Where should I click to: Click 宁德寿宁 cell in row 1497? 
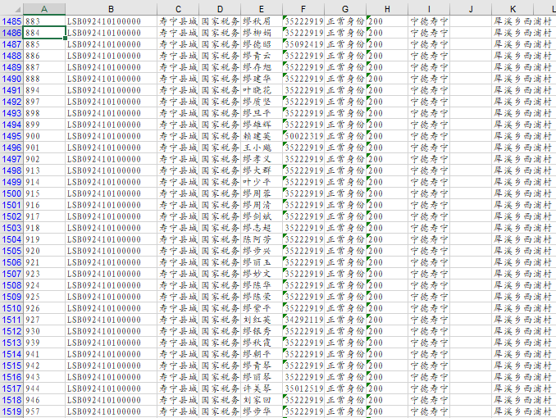[429, 159]
